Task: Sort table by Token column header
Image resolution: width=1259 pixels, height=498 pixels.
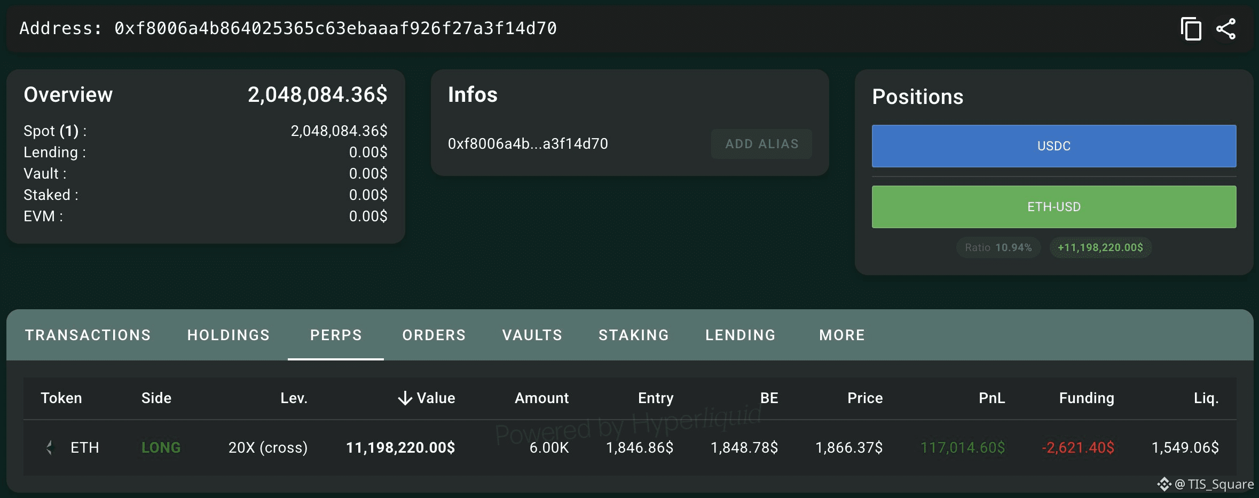Action: tap(61, 398)
